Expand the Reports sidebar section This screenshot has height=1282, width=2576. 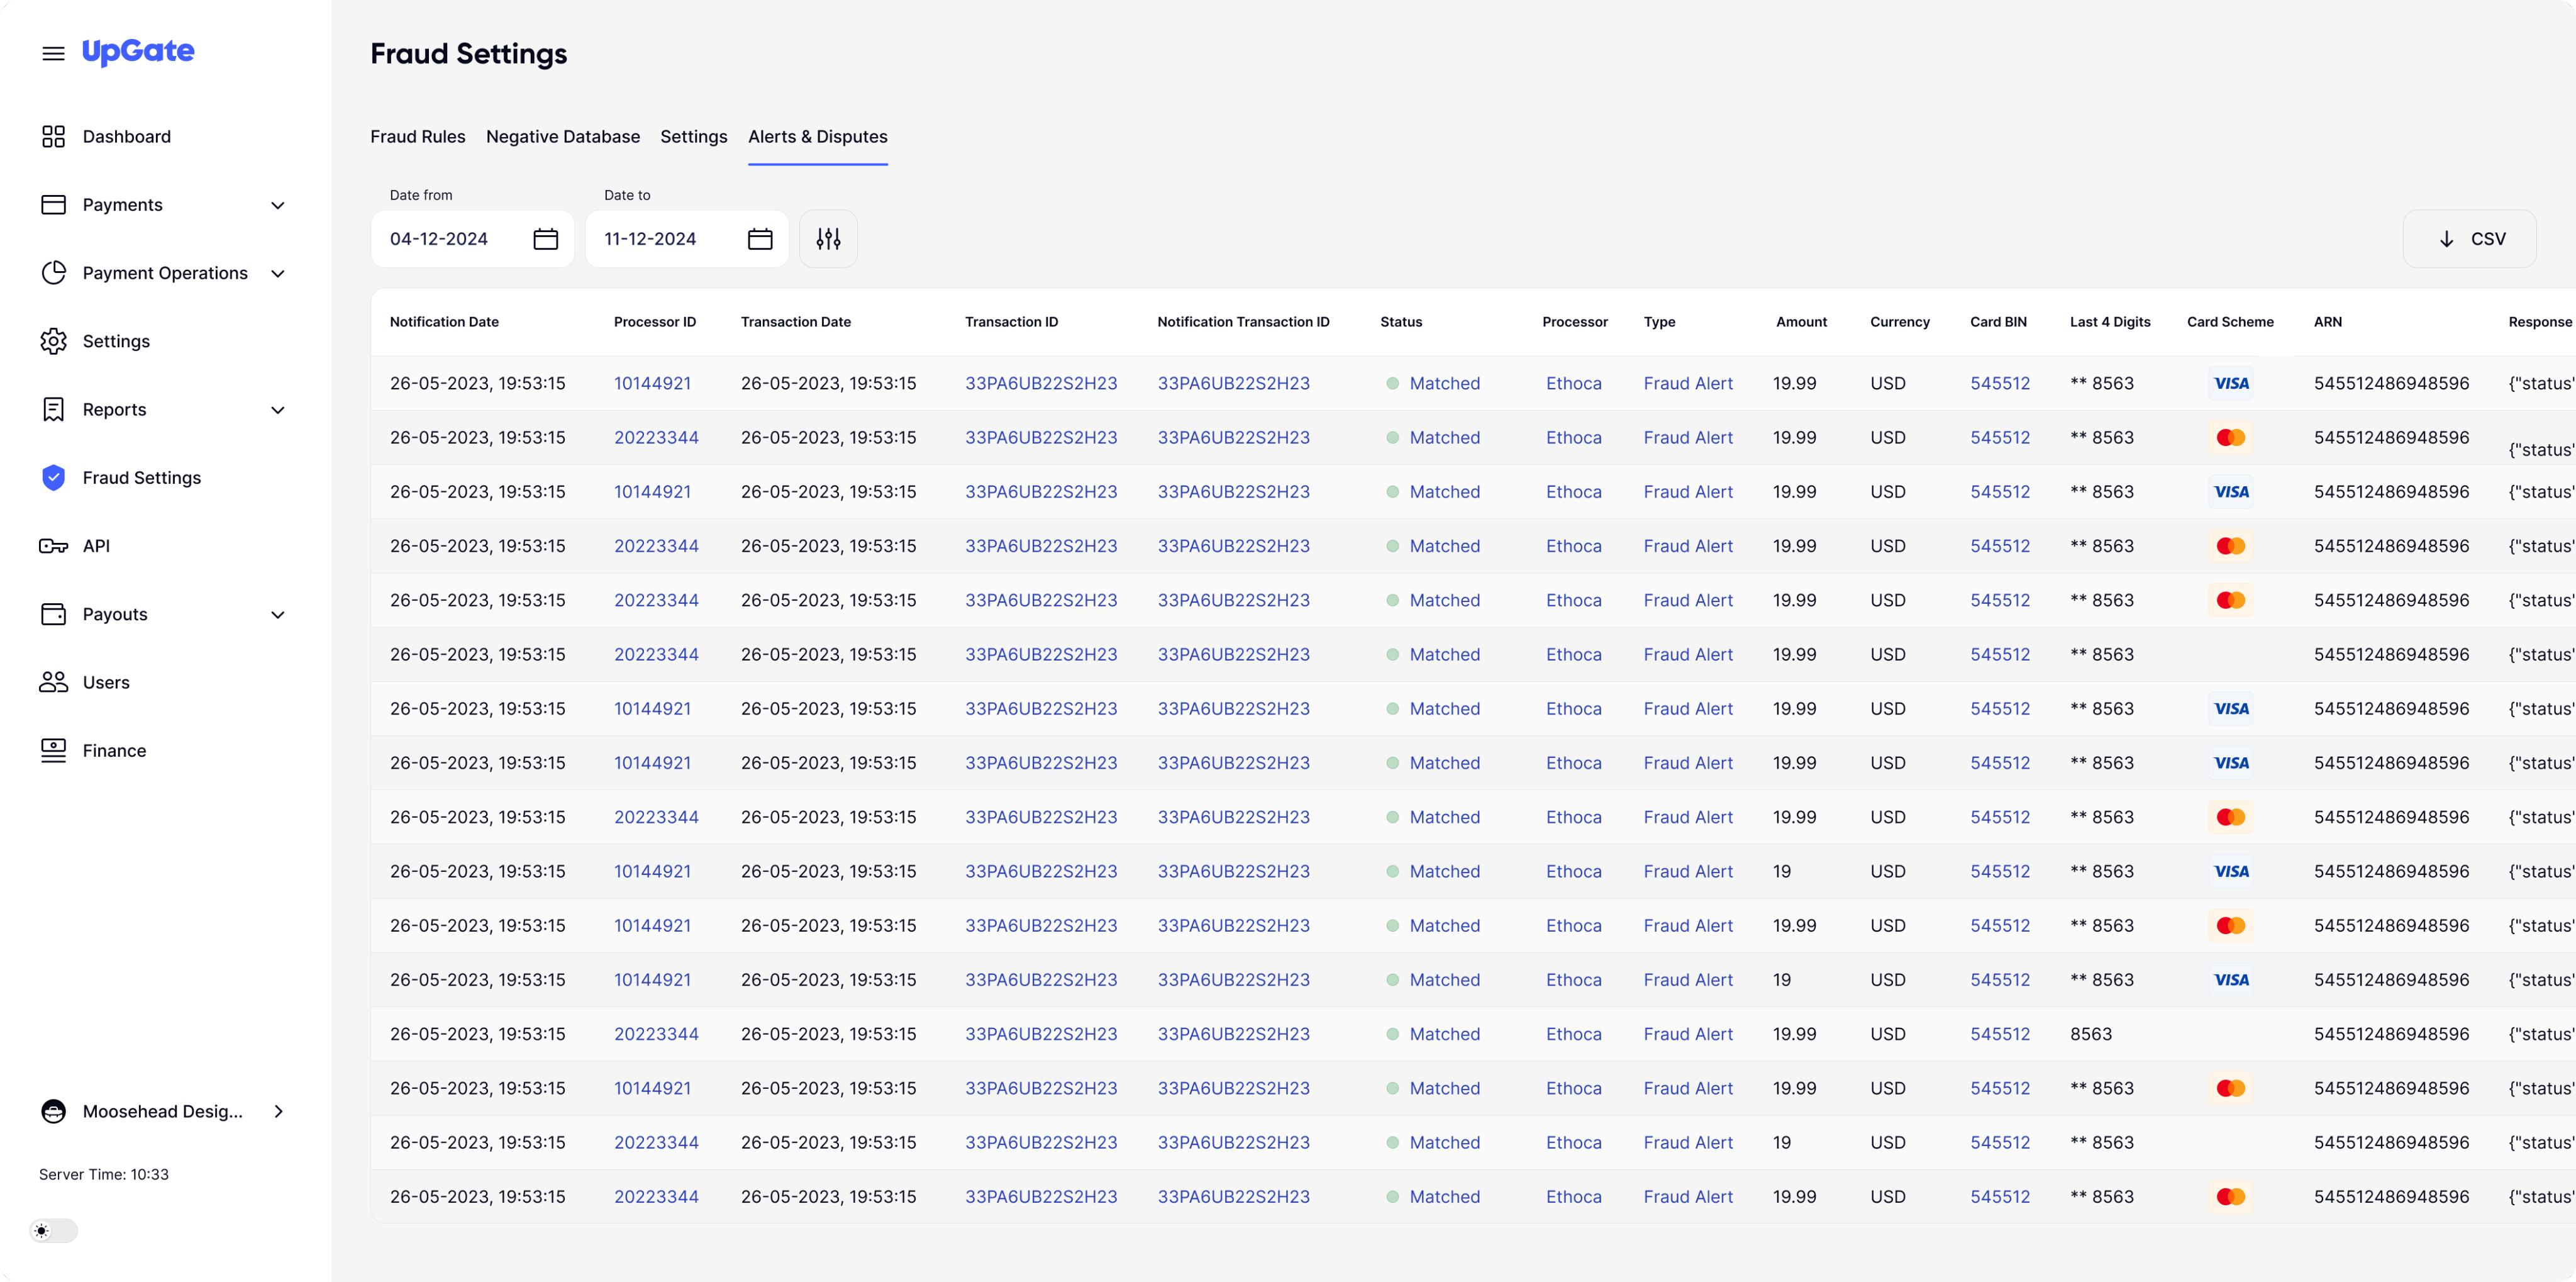click(x=278, y=410)
